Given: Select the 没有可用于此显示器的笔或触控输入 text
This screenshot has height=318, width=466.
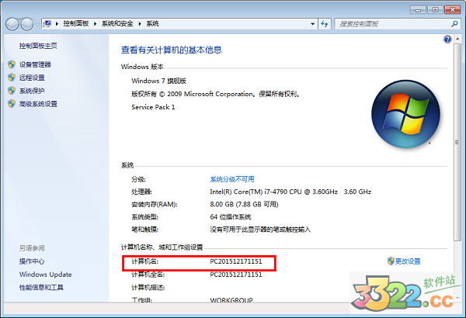Looking at the screenshot, I should [260, 230].
